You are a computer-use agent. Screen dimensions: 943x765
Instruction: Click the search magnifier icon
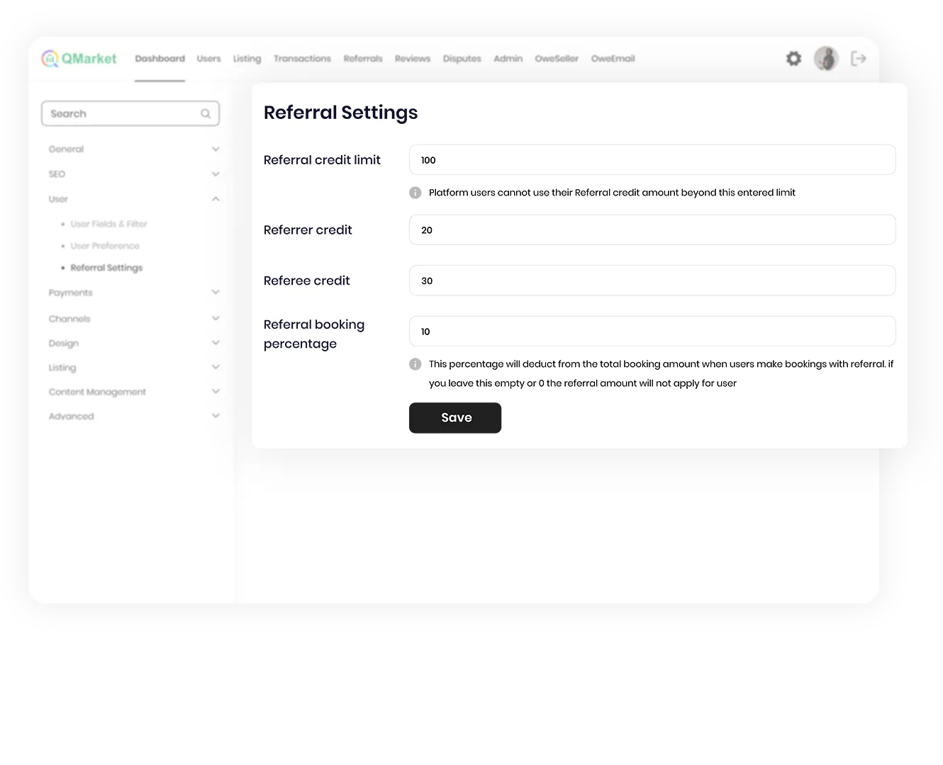coord(206,113)
